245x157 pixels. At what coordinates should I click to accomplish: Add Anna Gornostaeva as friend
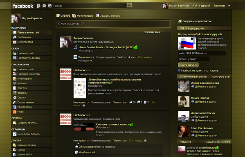pyautogui.click(x=205, y=121)
